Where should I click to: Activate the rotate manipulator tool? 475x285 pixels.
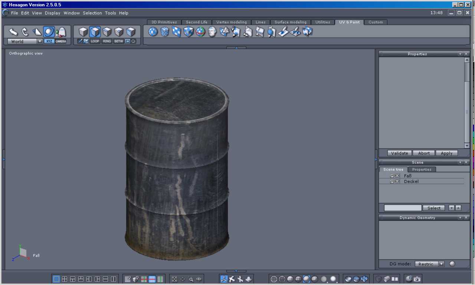coord(25,32)
